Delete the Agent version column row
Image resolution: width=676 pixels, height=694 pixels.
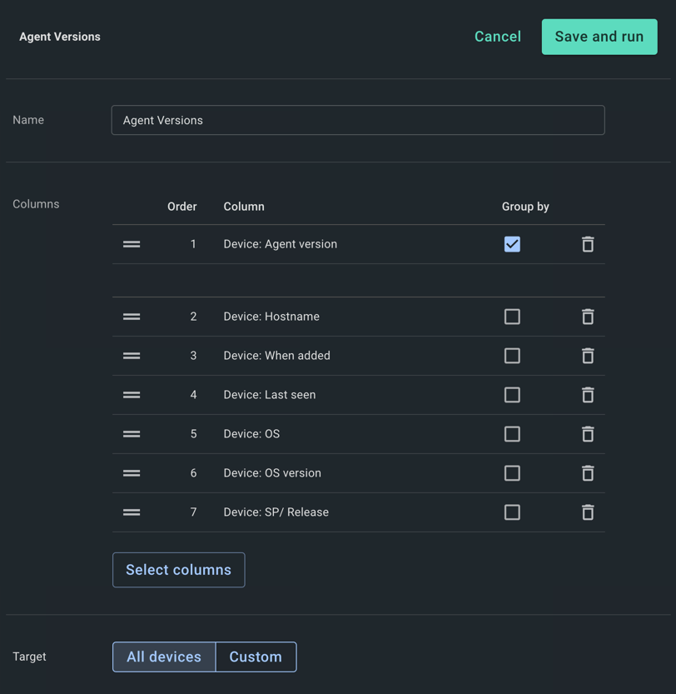588,244
